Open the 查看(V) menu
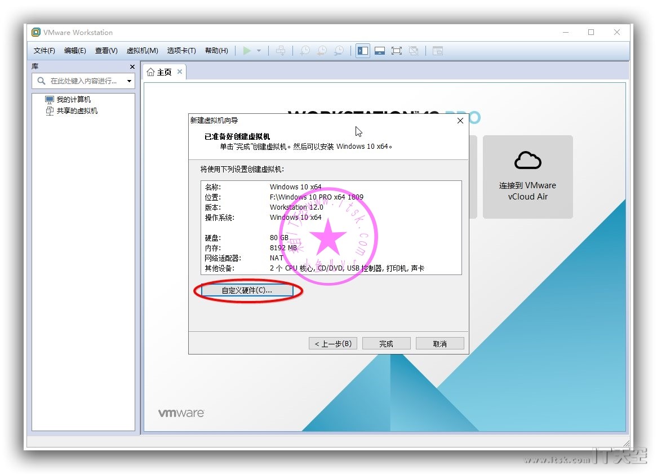The height and width of the screenshot is (474, 657). [106, 51]
